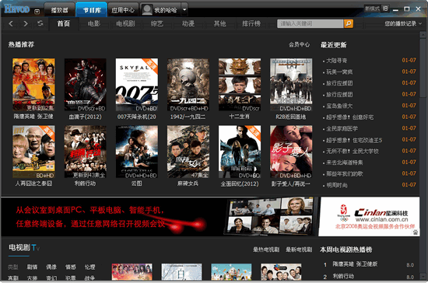This screenshot has height=283, width=428.
Task: Open the 会员中心 link
Action: (299, 45)
